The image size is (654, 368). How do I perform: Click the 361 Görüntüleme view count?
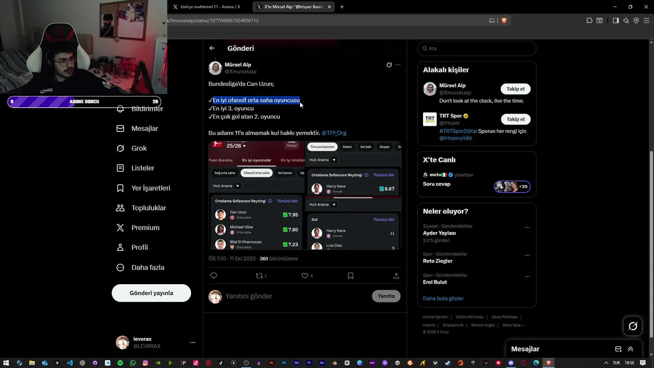coord(278,259)
